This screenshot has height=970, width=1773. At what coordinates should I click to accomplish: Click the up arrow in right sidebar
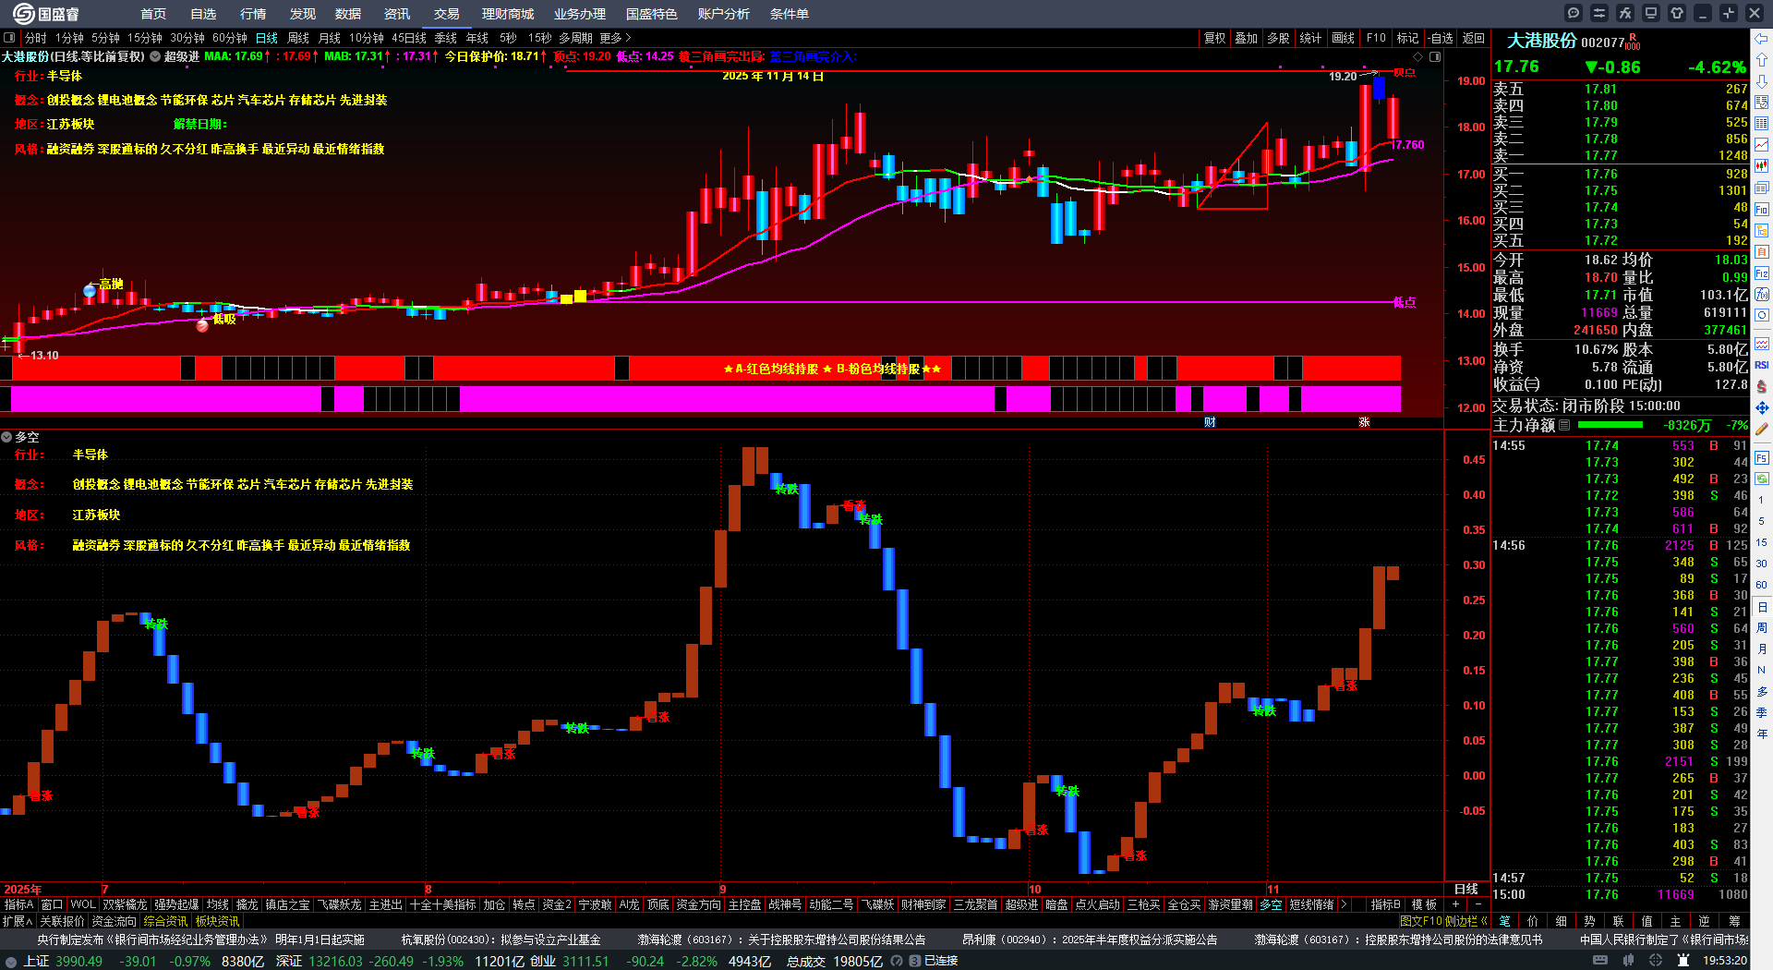coord(1762,59)
